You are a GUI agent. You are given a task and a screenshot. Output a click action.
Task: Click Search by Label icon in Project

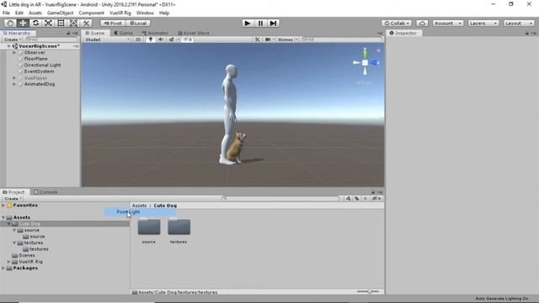[x=357, y=199]
